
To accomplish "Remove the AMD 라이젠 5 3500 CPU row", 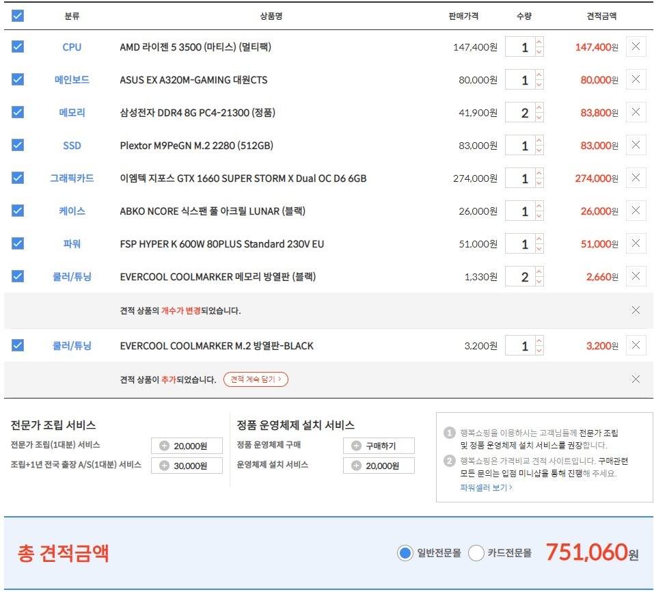I will point(636,46).
